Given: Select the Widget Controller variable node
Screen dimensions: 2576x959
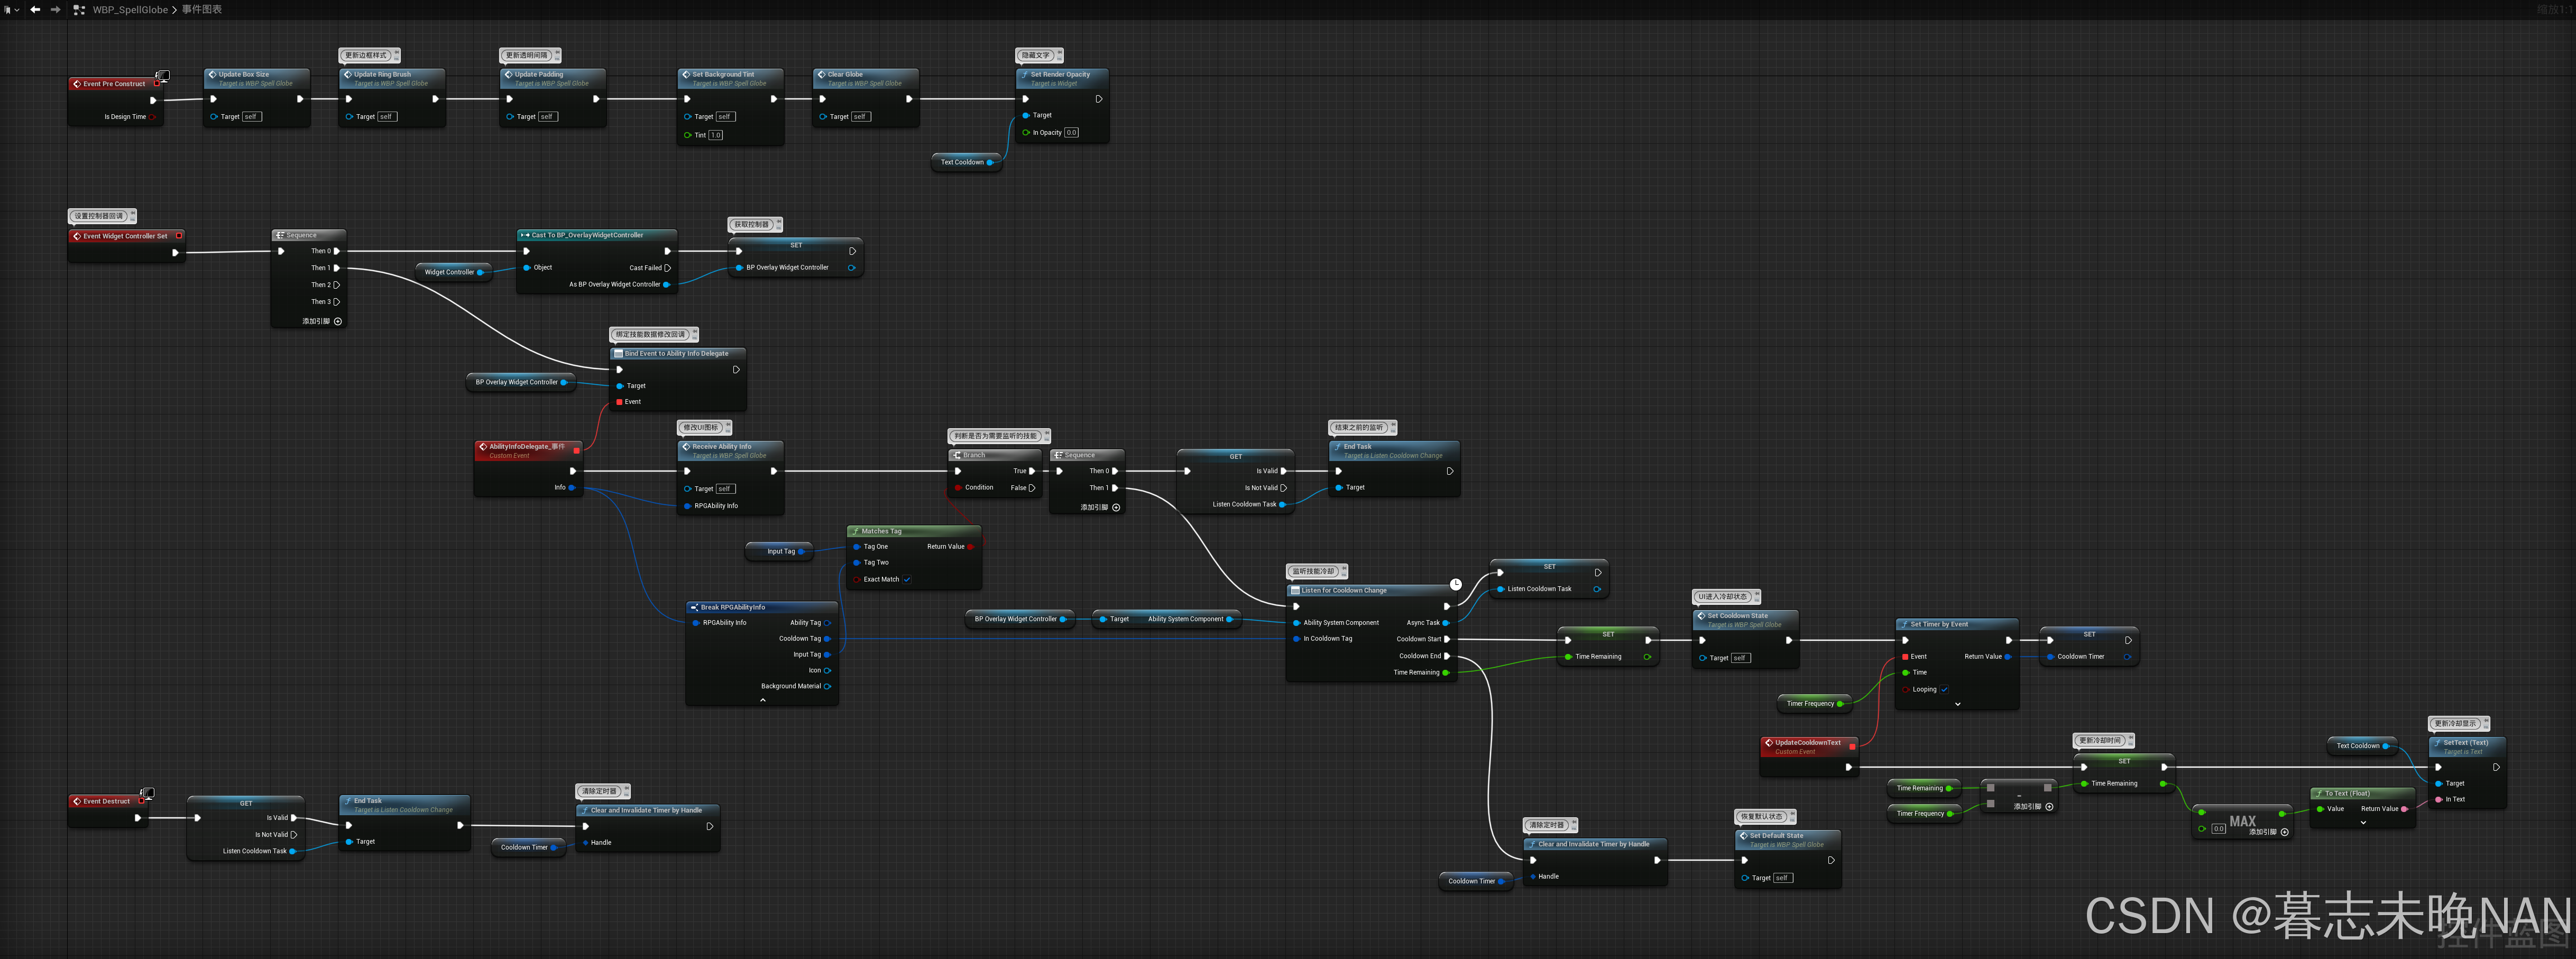Looking at the screenshot, I should point(453,272).
